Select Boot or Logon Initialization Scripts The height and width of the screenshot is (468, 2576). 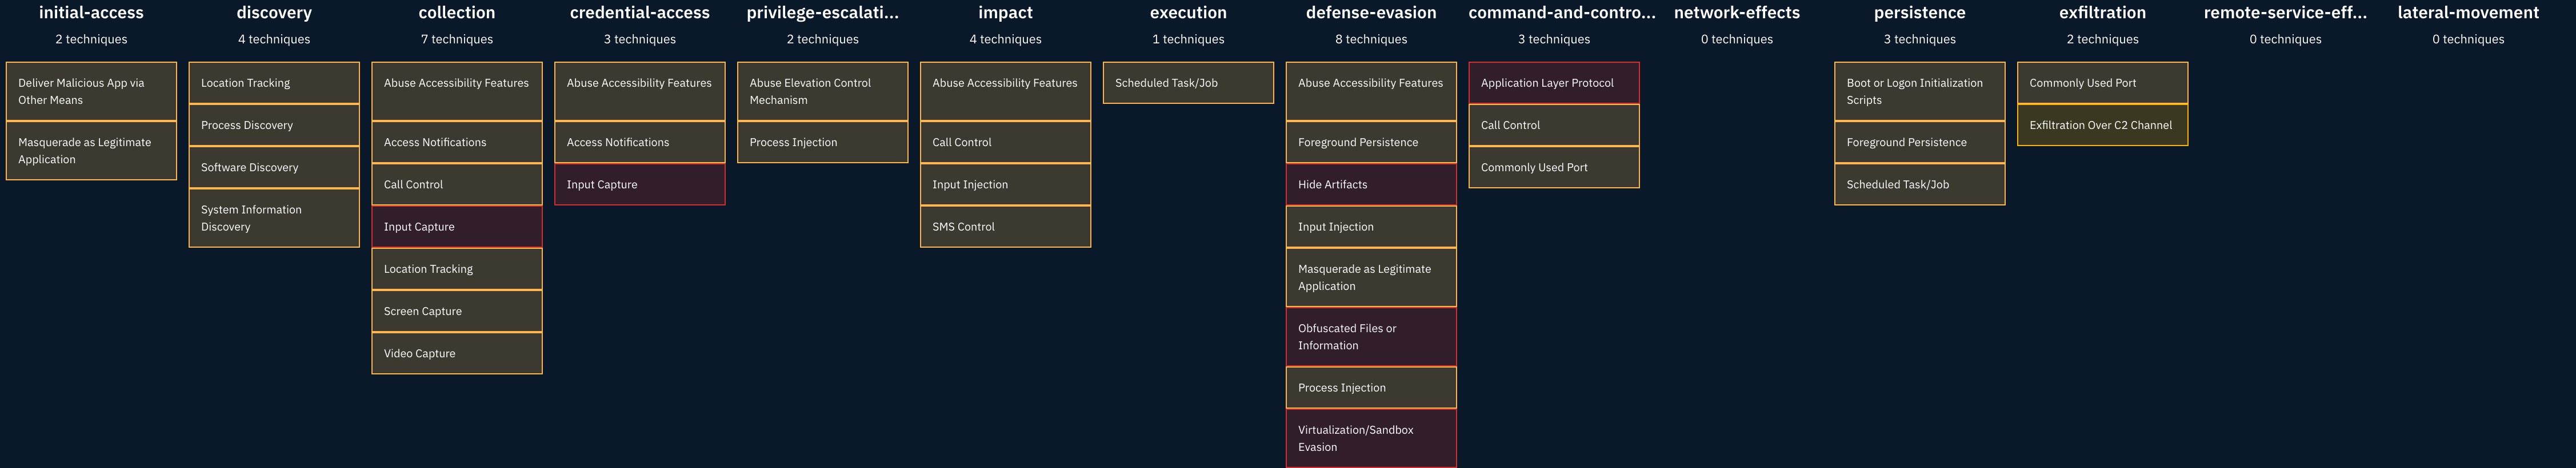coord(1919,92)
